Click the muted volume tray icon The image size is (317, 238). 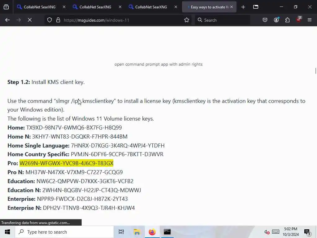click(x=267, y=232)
